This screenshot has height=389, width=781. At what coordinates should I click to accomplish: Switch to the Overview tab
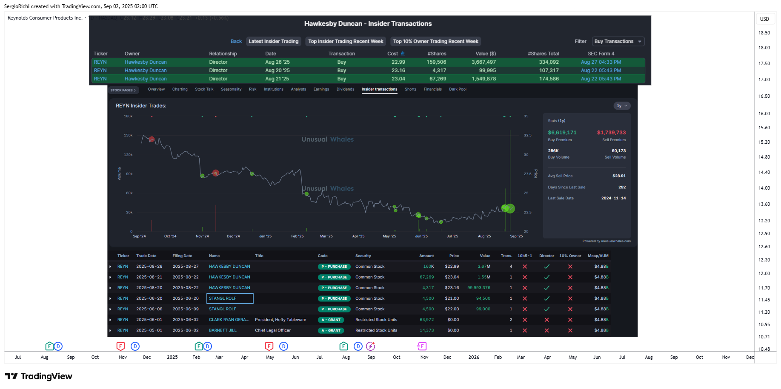tap(156, 89)
